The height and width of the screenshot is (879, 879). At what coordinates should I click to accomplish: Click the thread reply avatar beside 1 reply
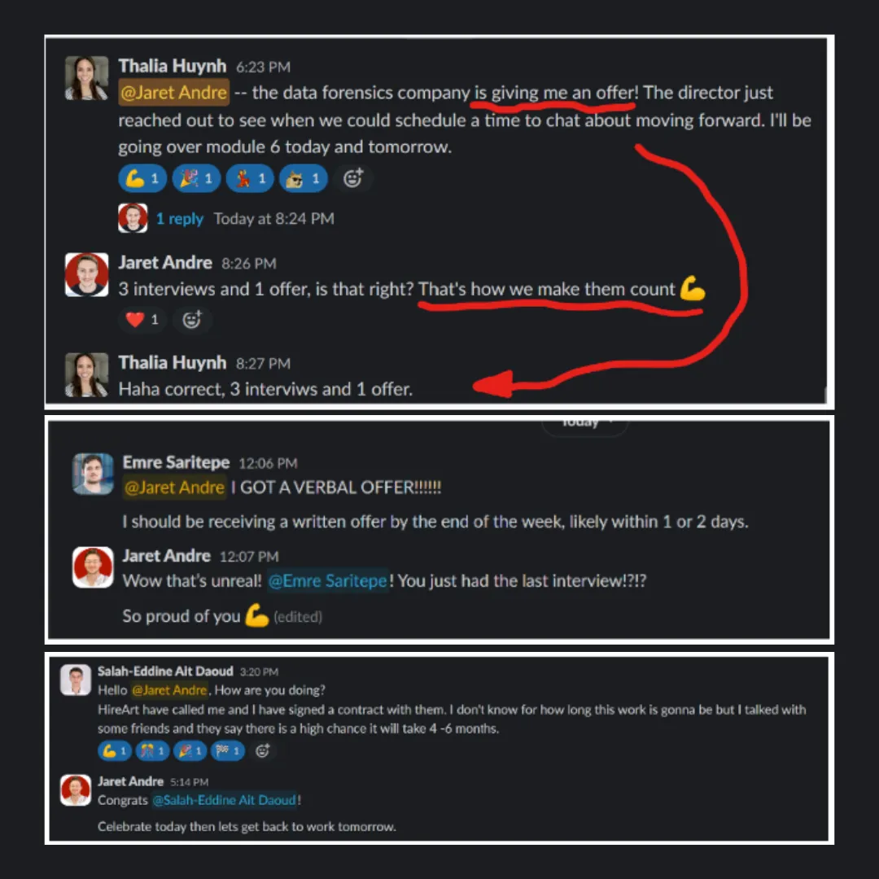(x=133, y=218)
